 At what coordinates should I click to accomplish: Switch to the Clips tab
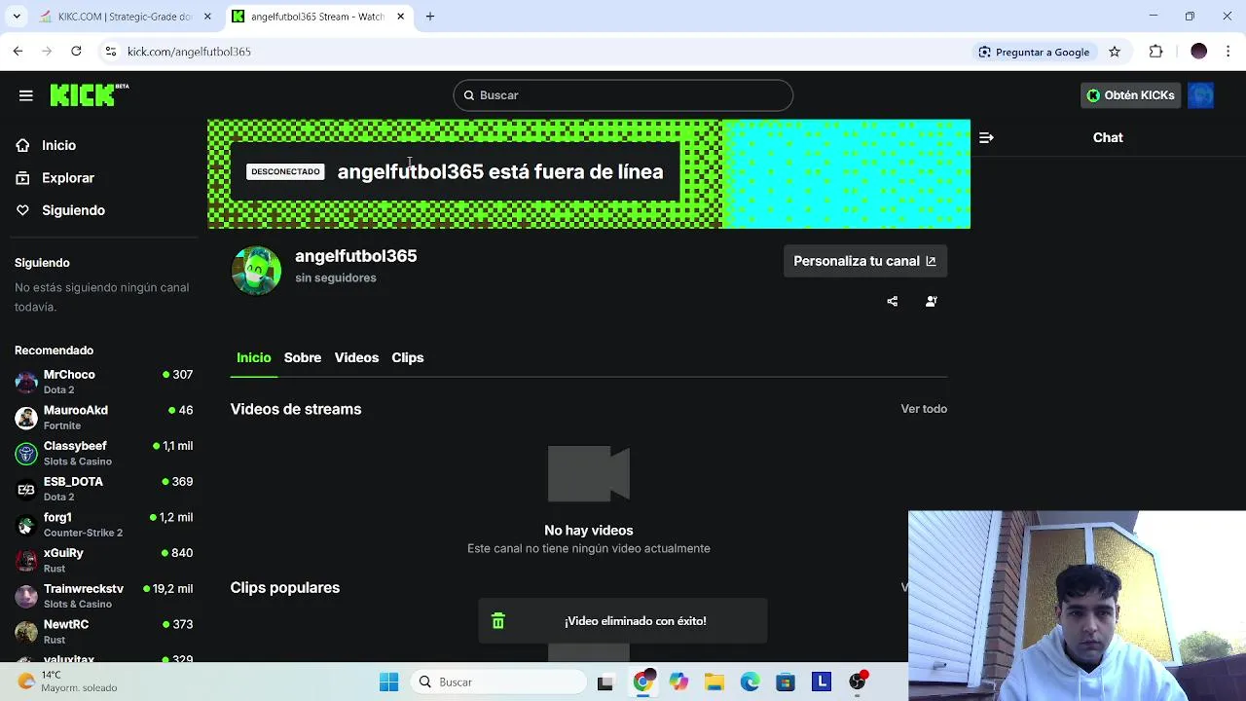pyautogui.click(x=407, y=357)
